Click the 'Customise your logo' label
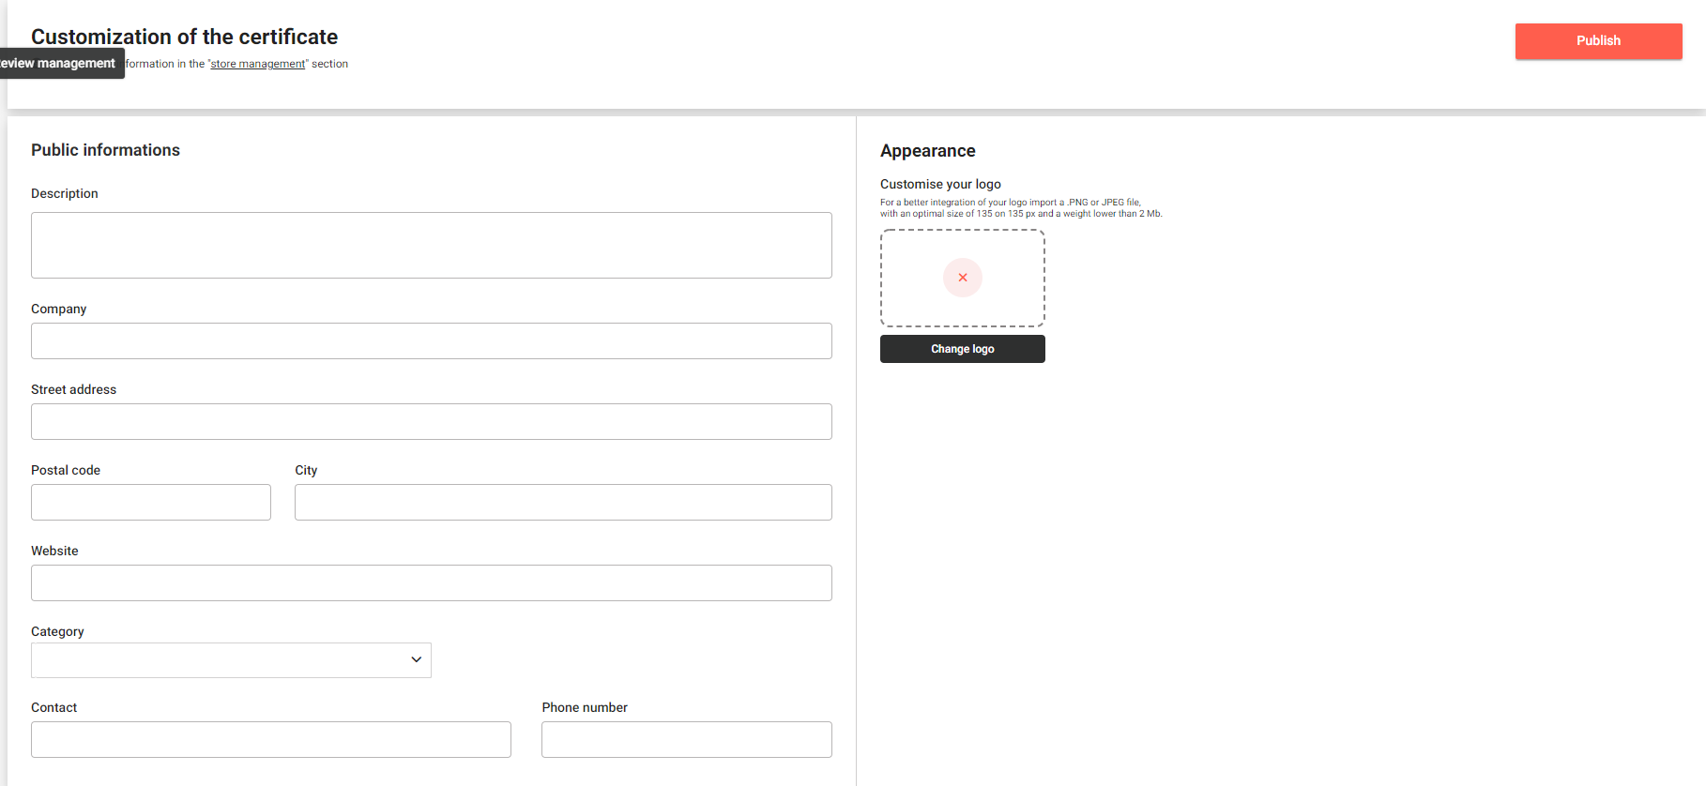Screen dimensions: 1706x786 point(940,184)
